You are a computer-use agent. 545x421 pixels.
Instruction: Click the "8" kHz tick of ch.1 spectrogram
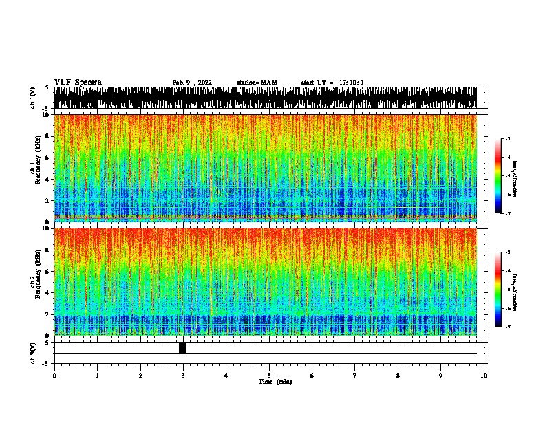[49, 136]
